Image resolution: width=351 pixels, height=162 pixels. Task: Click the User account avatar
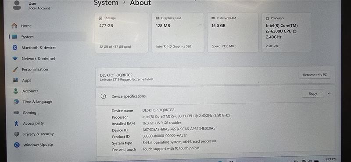click(x=17, y=5)
